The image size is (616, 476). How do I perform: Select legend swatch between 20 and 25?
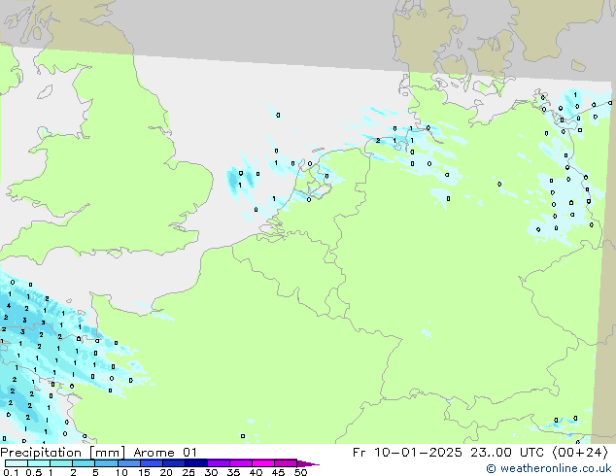pyautogui.click(x=173, y=463)
